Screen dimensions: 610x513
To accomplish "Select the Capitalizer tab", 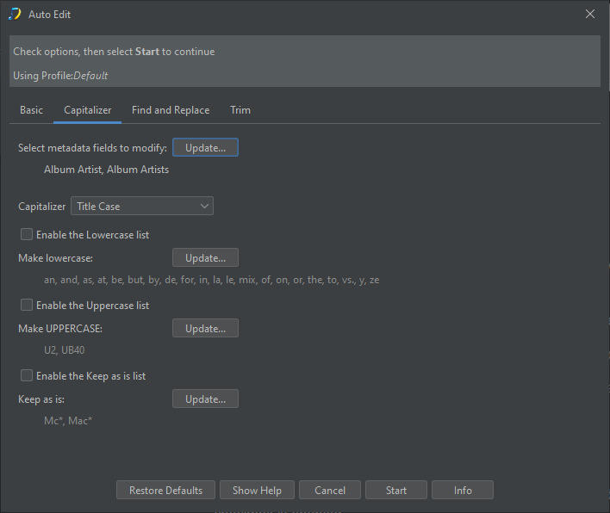I will point(87,110).
